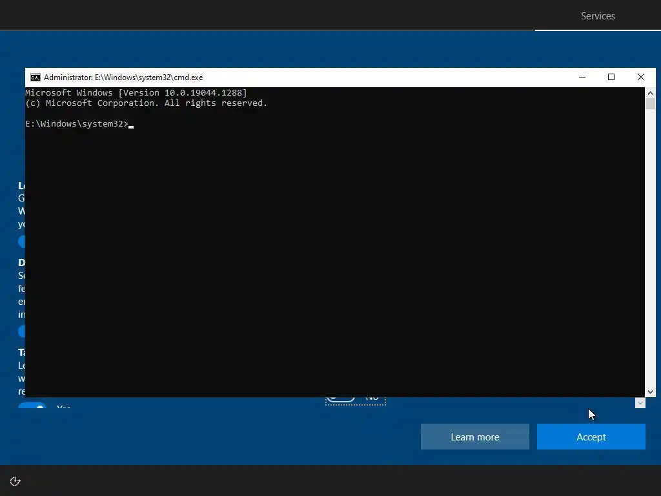The height and width of the screenshot is (496, 661).
Task: Click the cmd scrollbar thumb
Action: [x=650, y=104]
